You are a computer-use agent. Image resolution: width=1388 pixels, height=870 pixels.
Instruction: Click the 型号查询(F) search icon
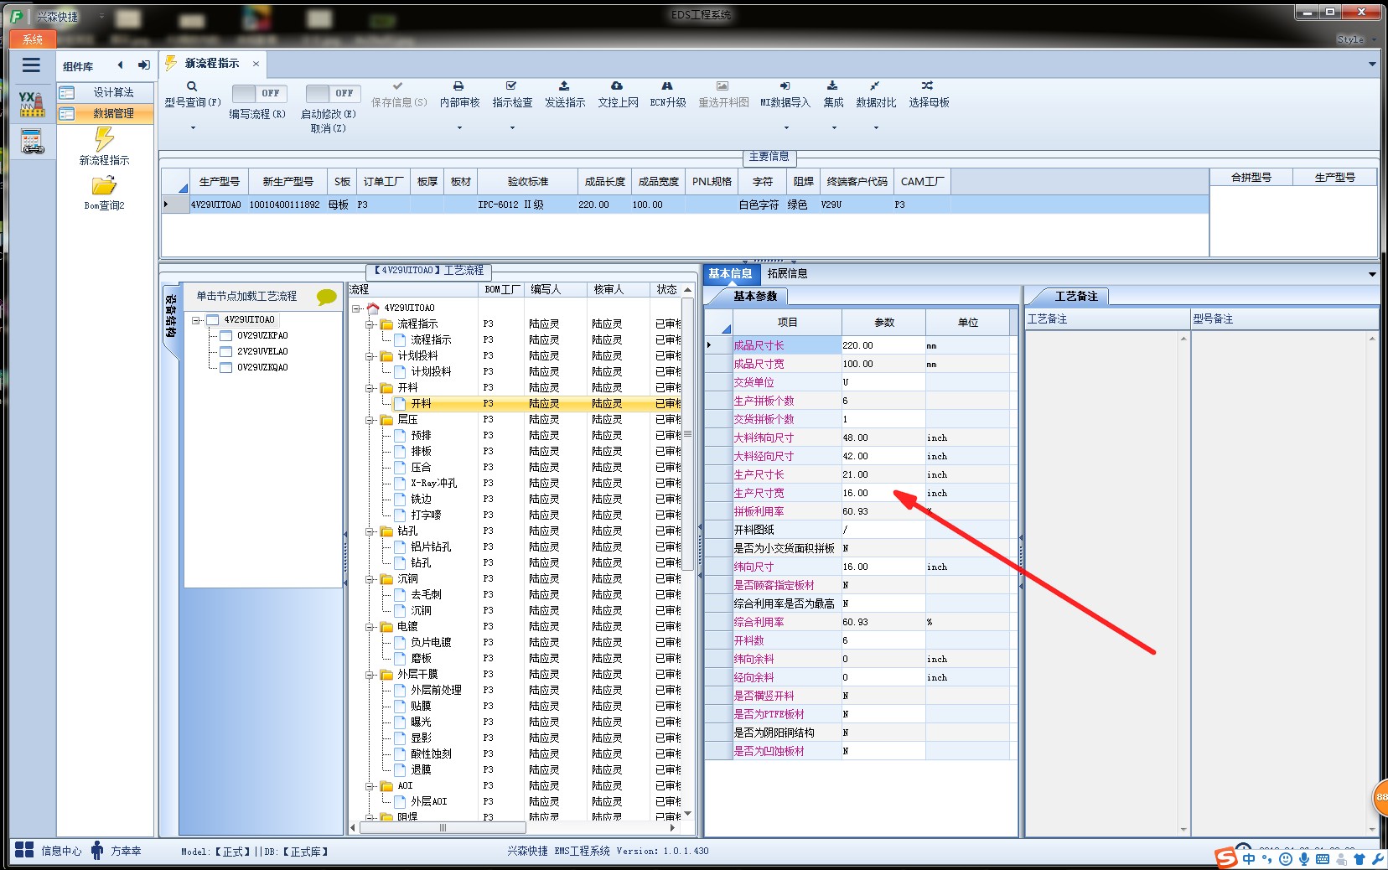192,85
